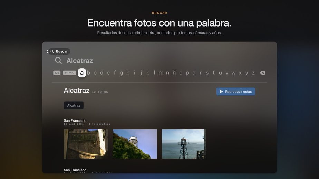Click the Alcatraz results heading
Image resolution: width=319 pixels, height=179 pixels.
tap(77, 91)
